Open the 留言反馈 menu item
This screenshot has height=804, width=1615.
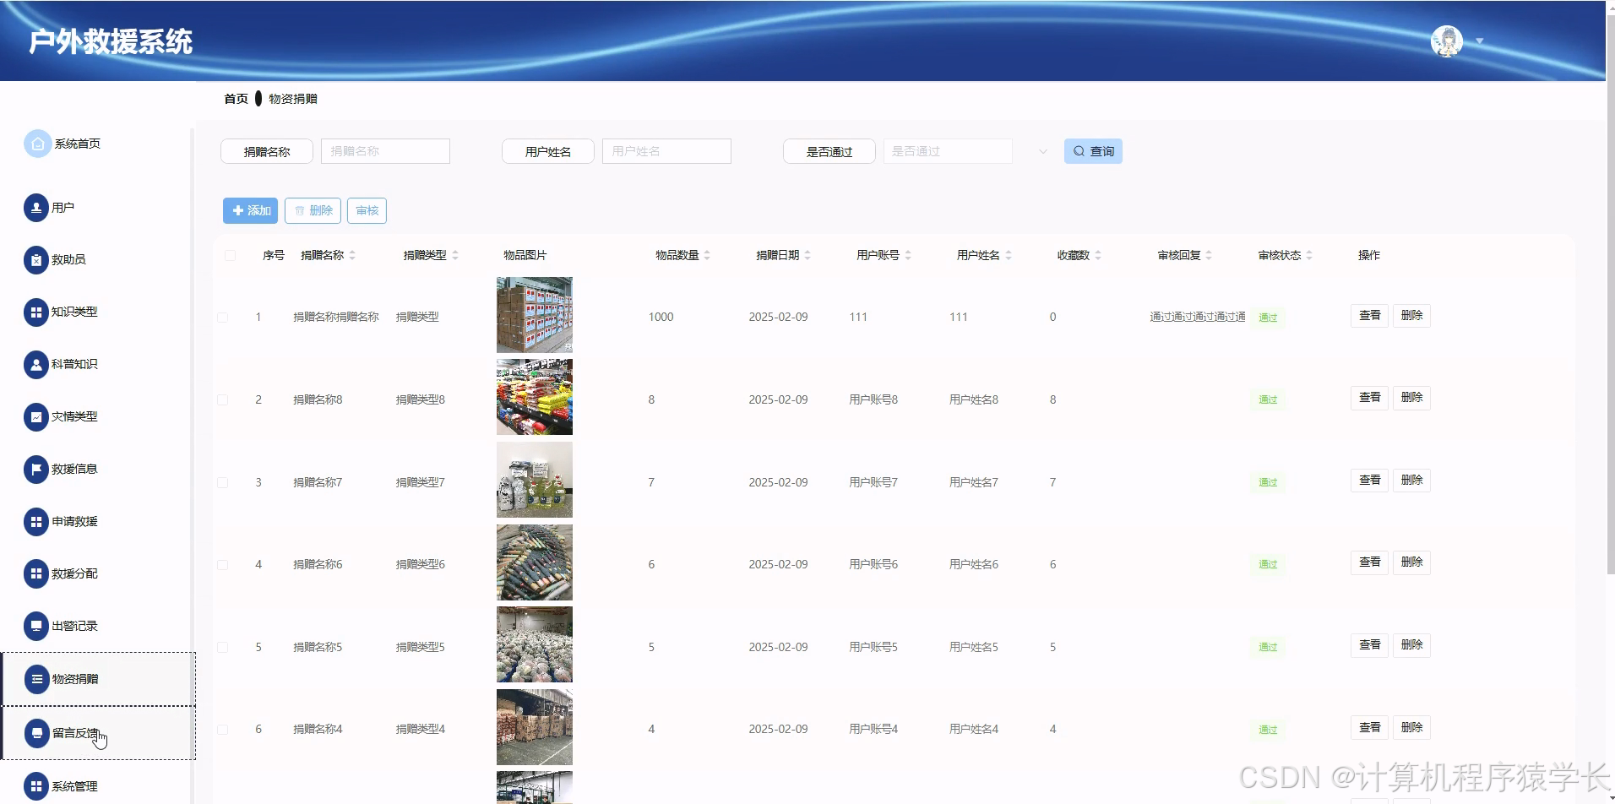[x=98, y=733]
